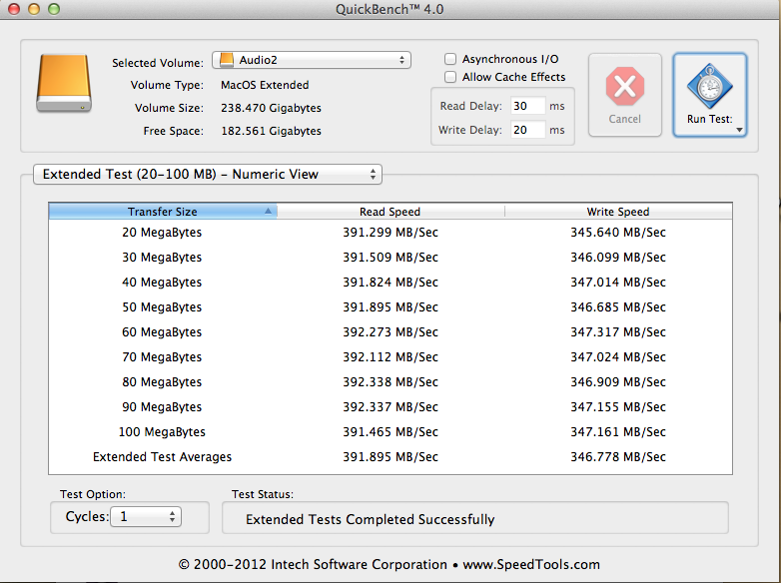781x583 pixels.
Task: Toggle Allow Cache Effects checkbox
Action: pyautogui.click(x=450, y=77)
